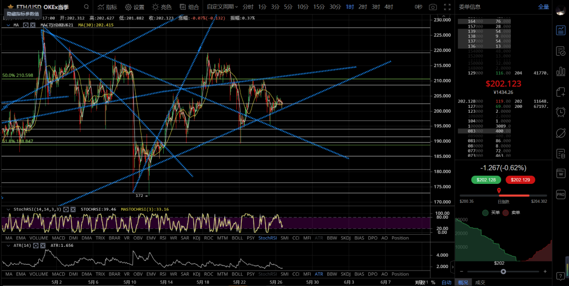Viewport: 569px width, 286px height.
Task: Click the search icon beside ETH/USD
Action: pyautogui.click(x=86, y=7)
